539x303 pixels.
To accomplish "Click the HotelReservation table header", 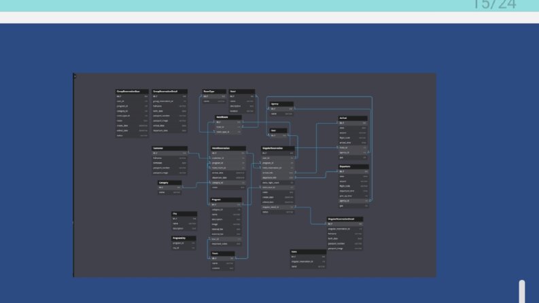I will click(228, 148).
